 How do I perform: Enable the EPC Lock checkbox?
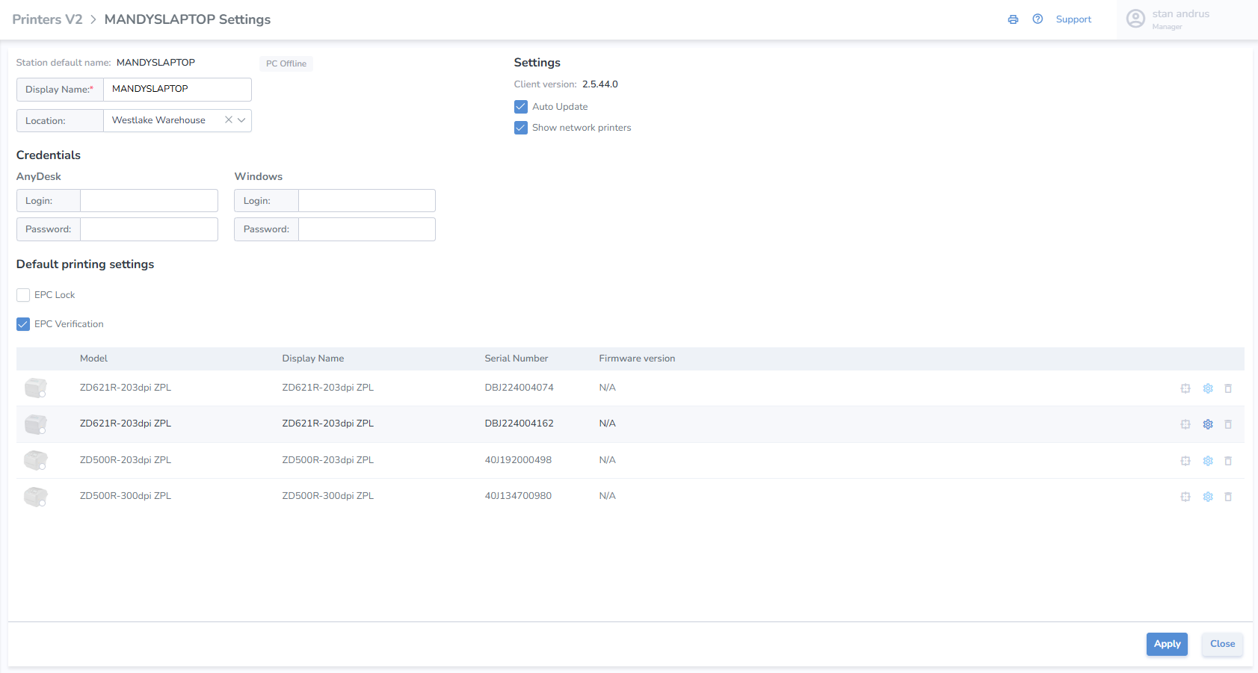coord(23,295)
